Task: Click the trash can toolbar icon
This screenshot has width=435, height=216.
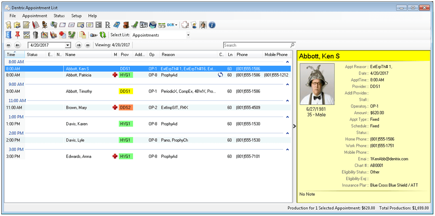Action: pos(35,35)
